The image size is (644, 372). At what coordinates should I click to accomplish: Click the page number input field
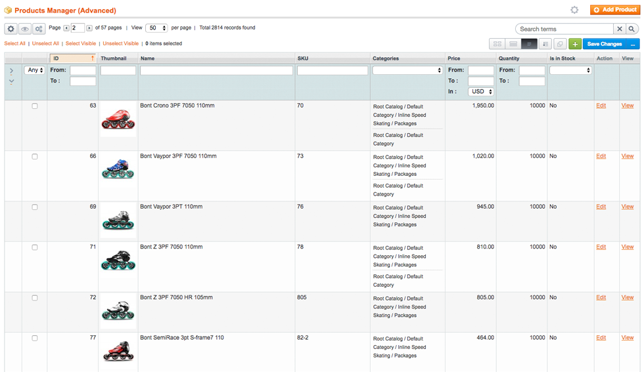click(78, 28)
